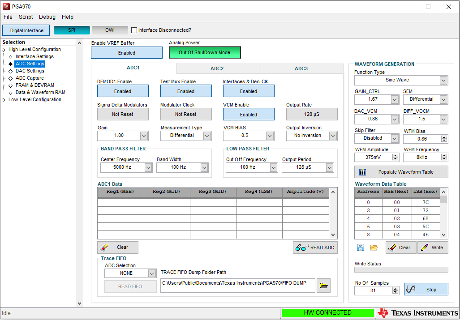Open the DAC_VCM dropdown
This screenshot has width=460, height=320.
[395, 119]
